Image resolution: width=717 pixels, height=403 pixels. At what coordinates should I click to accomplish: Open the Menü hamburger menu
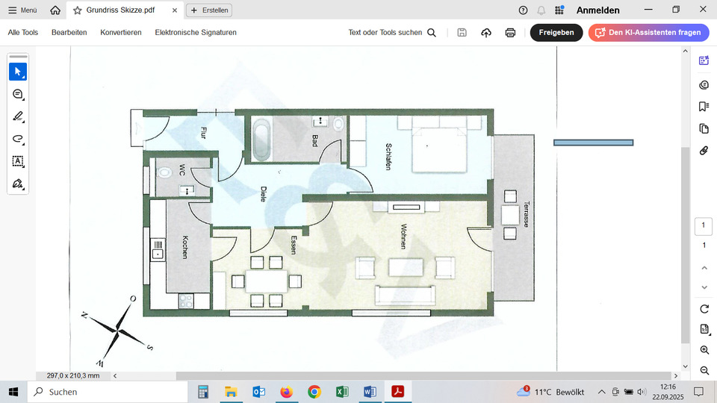22,10
